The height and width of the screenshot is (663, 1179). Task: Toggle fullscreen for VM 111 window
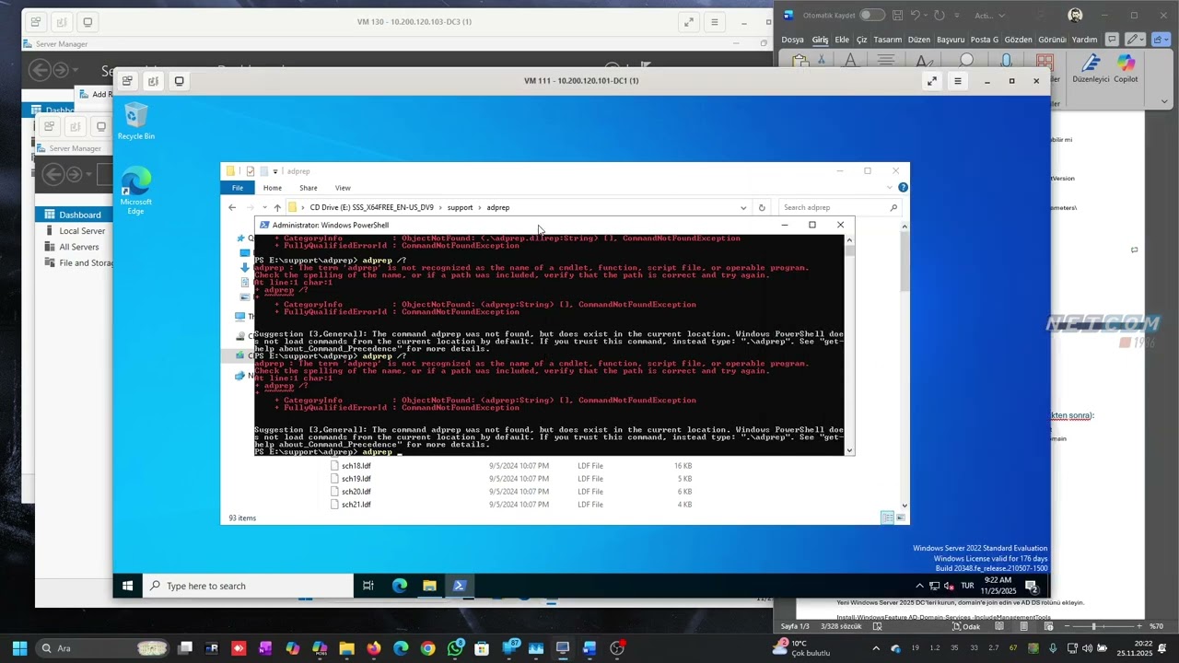point(932,81)
